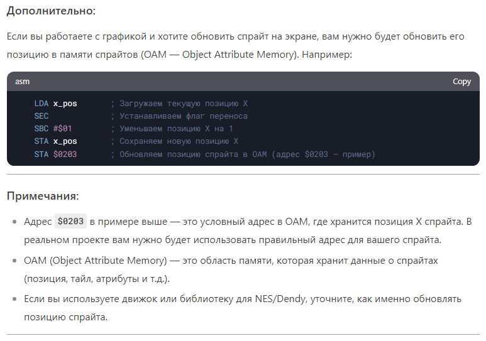
Task: Click the "SEC" instruction in code
Action: (41, 116)
